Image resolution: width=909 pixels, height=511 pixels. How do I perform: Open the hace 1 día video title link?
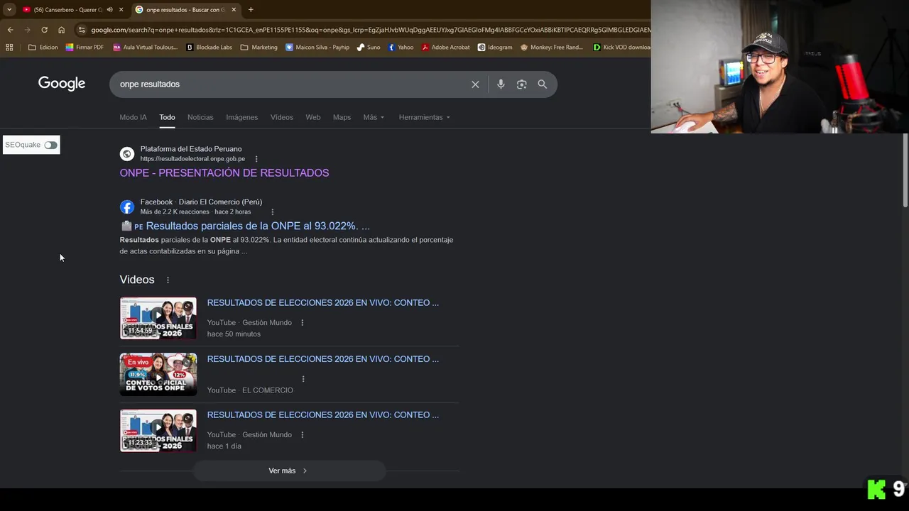coord(323,415)
